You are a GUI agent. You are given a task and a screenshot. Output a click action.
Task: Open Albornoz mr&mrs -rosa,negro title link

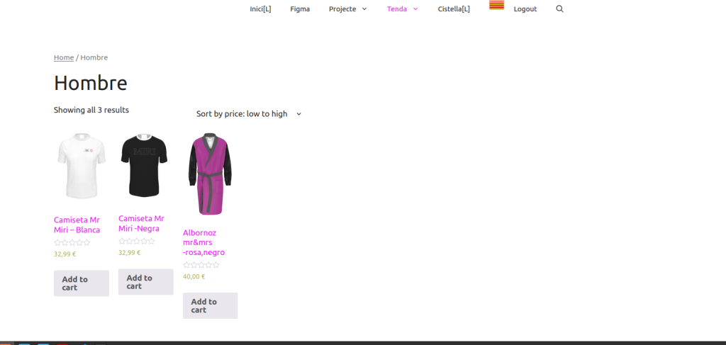(x=203, y=242)
